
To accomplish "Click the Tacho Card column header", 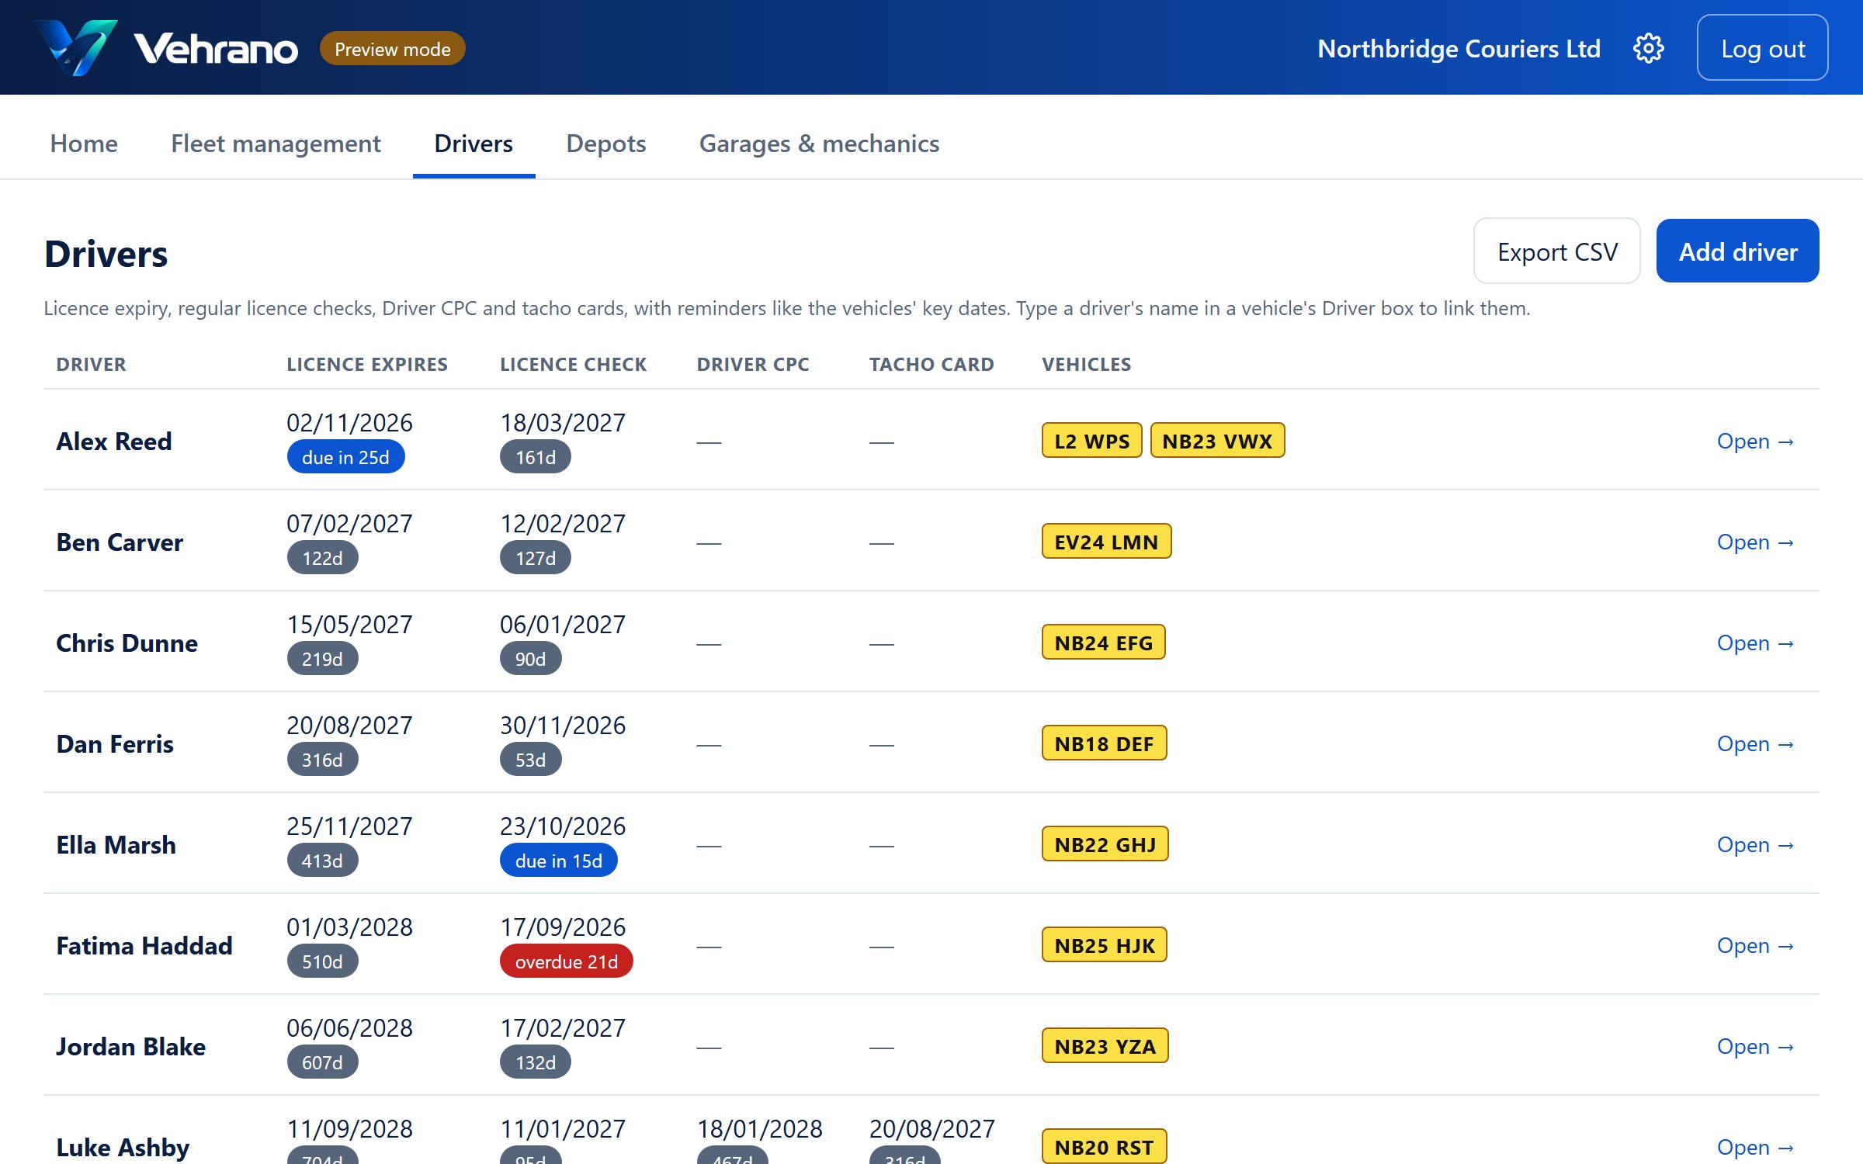I will click(x=931, y=364).
